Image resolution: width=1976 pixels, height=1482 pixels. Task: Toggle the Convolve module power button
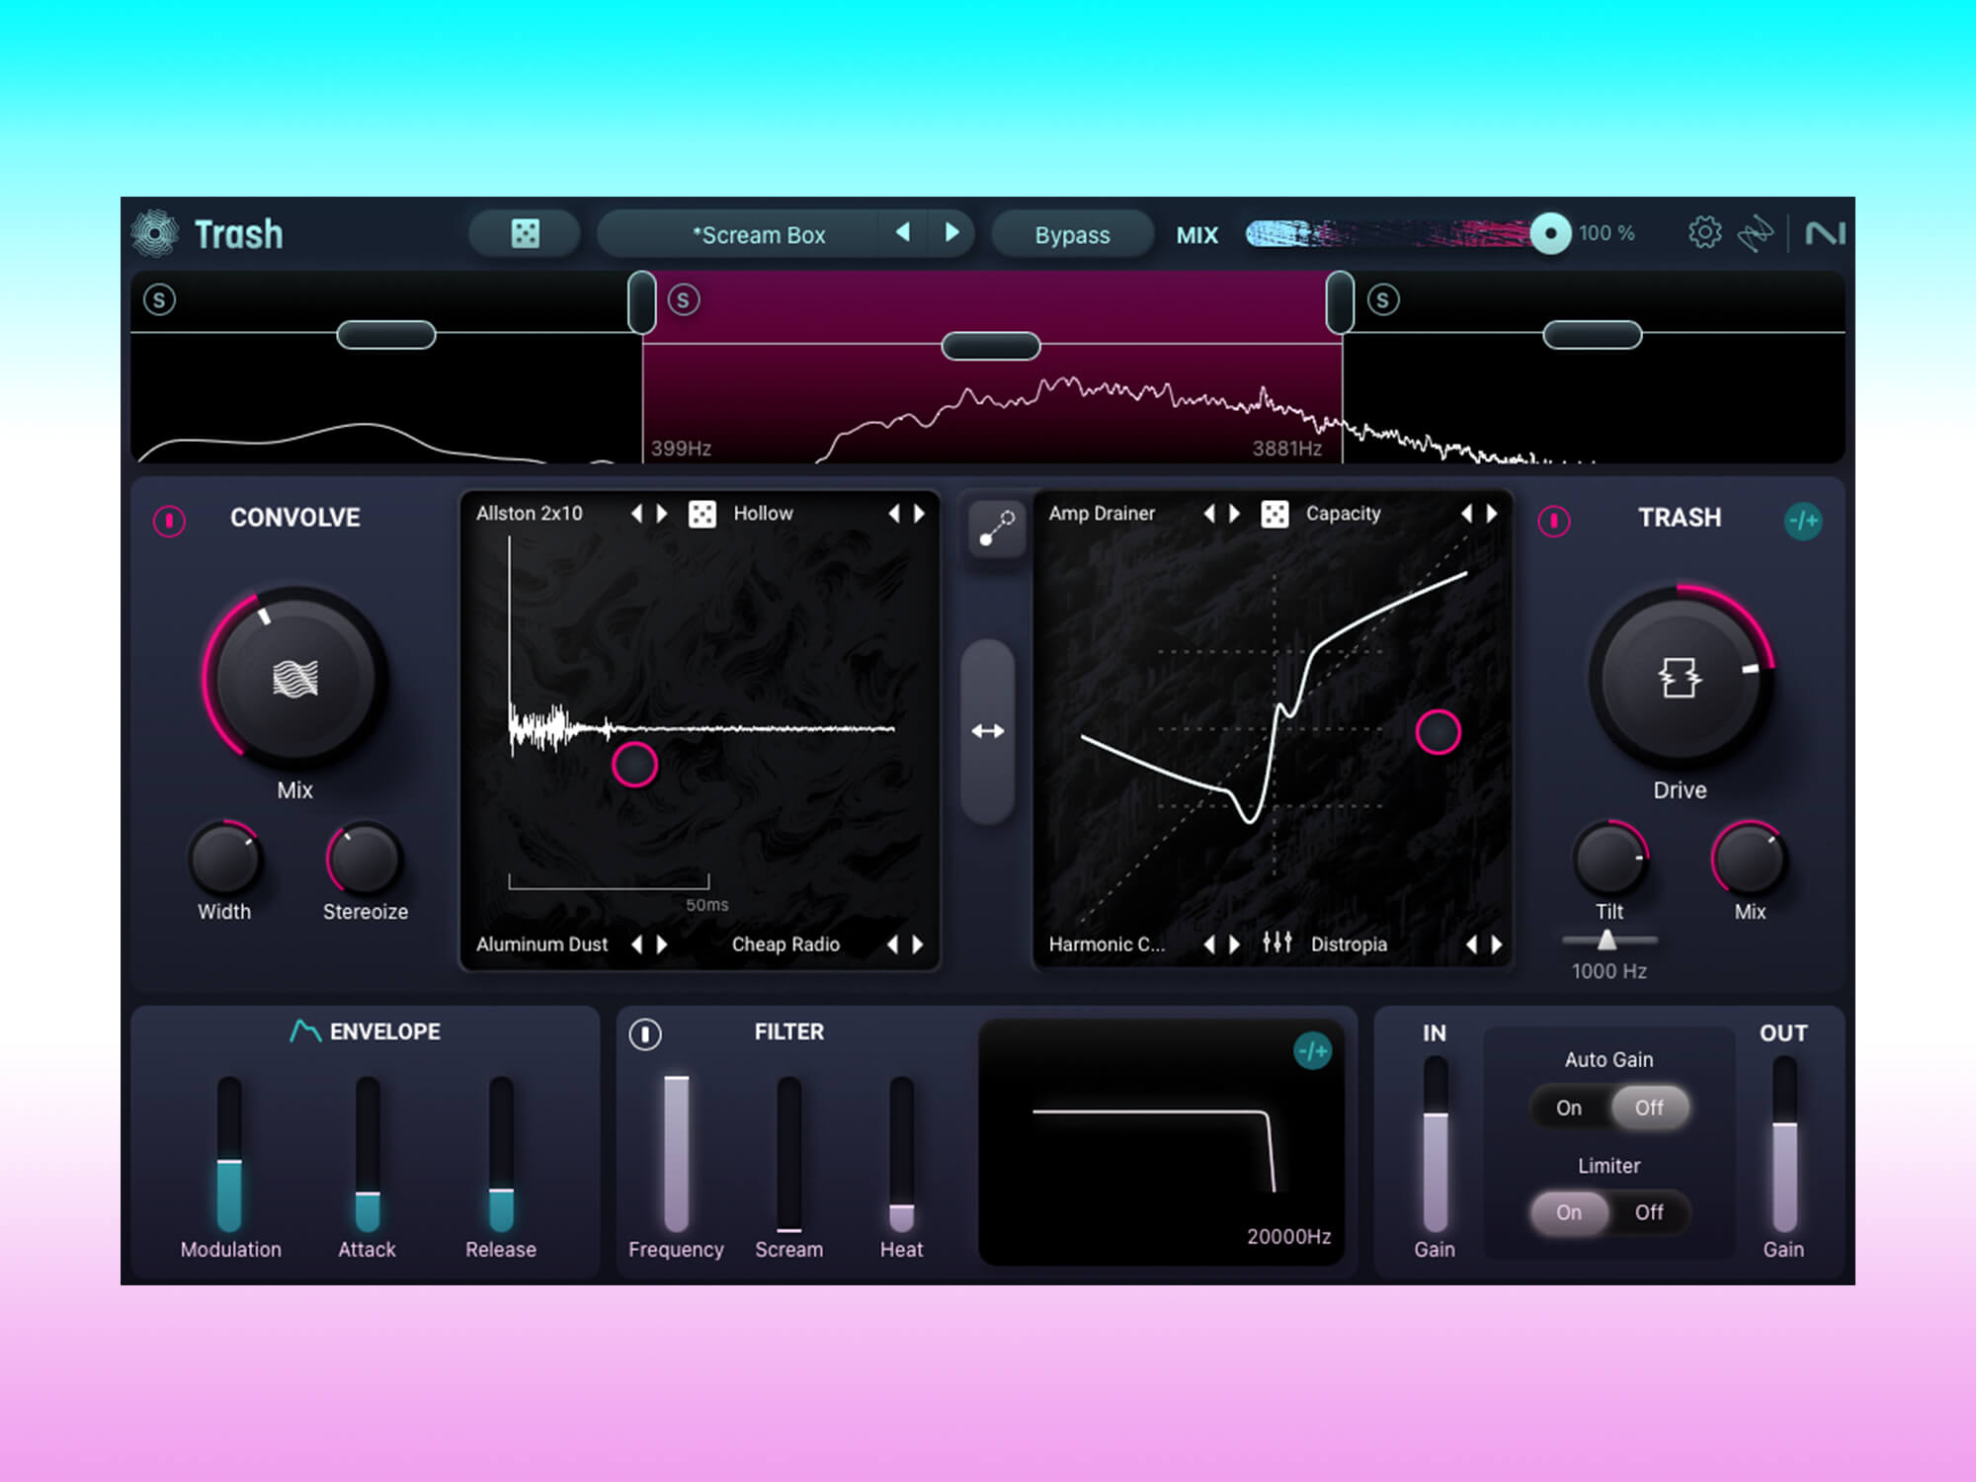(169, 520)
